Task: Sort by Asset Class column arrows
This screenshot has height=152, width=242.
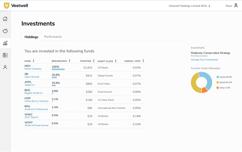Action: (115, 61)
